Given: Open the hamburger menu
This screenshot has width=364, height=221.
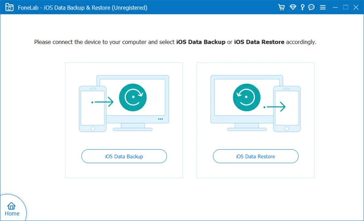Looking at the screenshot, I should tap(322, 7).
